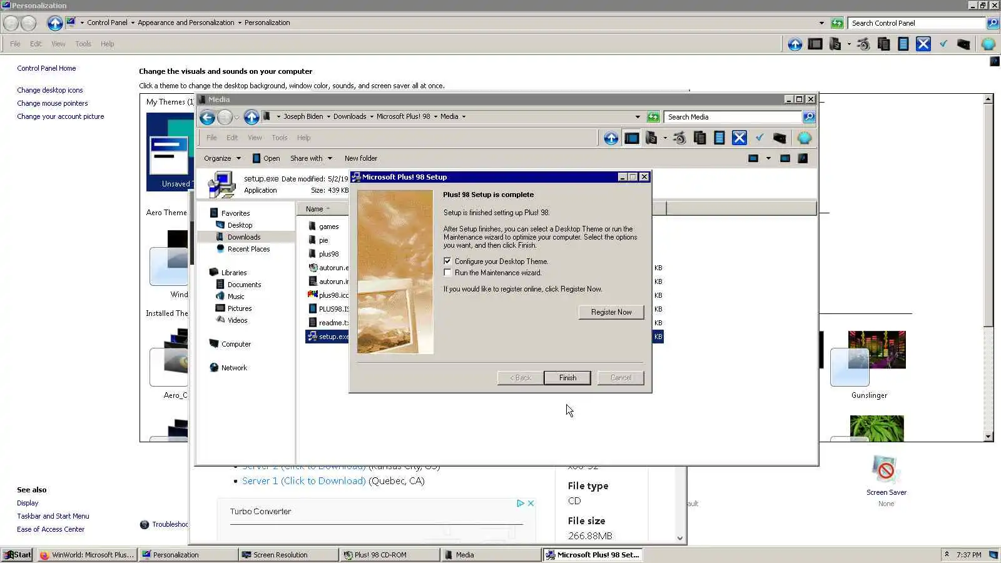1001x563 pixels.
Task: Click the blue checkmark icon in Media toolbar
Action: coord(760,138)
